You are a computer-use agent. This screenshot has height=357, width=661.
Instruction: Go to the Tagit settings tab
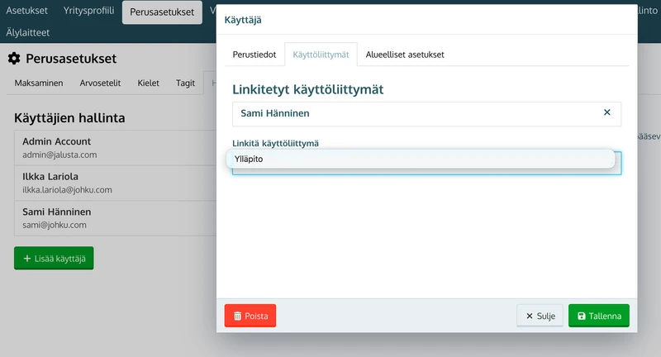tap(185, 83)
